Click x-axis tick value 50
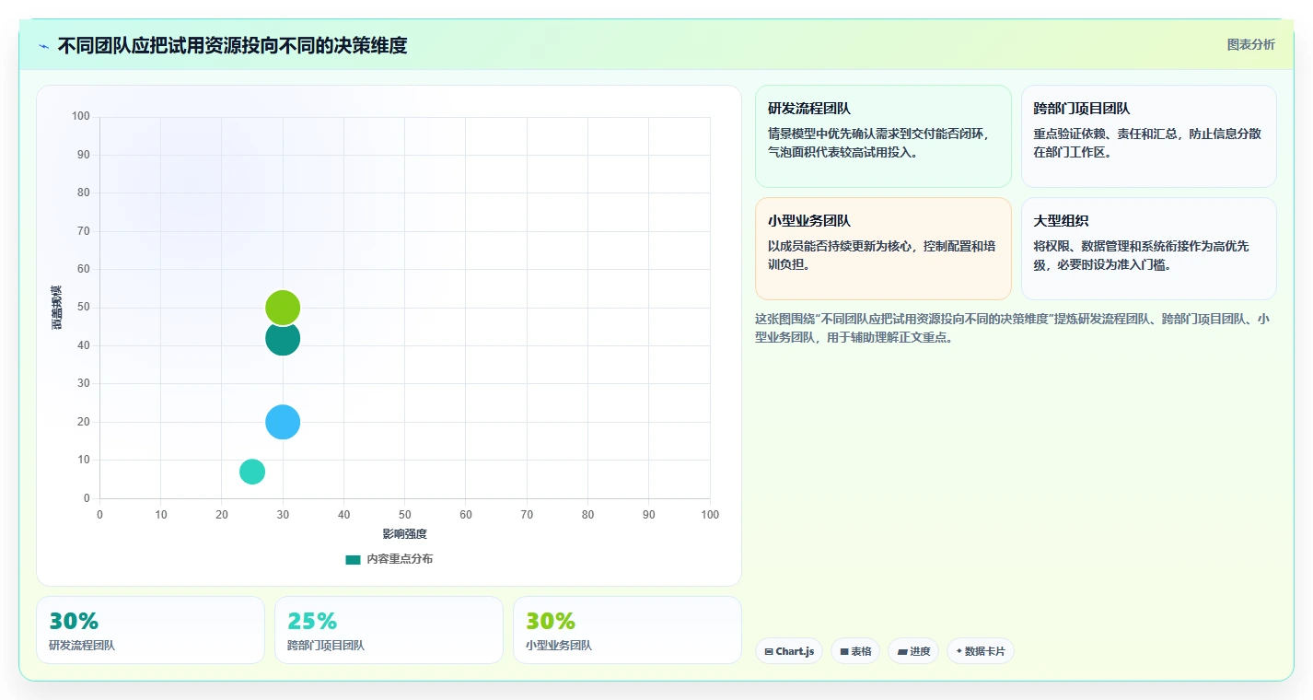The image size is (1313, 700). [405, 515]
